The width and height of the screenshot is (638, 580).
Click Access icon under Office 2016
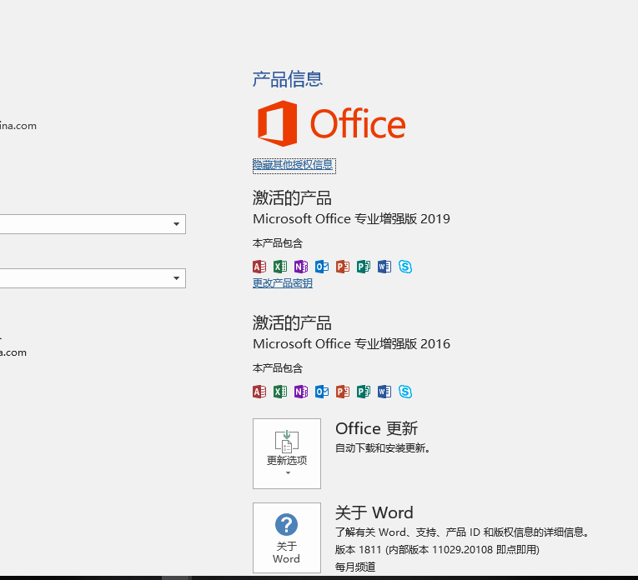259,392
